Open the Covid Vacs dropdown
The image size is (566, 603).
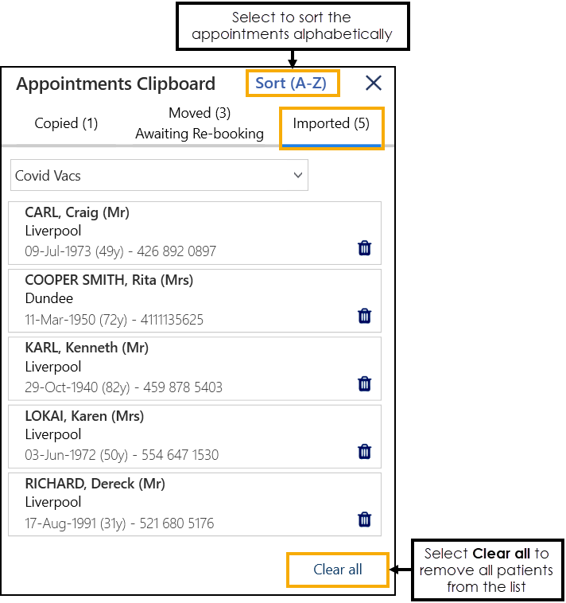pyautogui.click(x=159, y=175)
